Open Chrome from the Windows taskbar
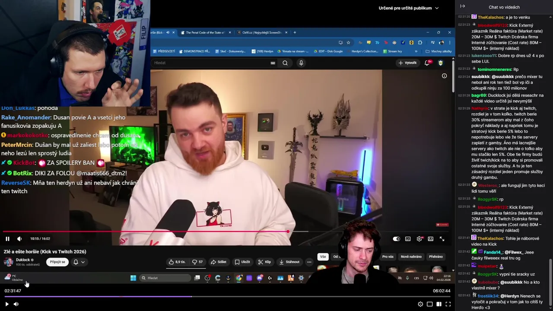This screenshot has height=311, width=553. coord(238,278)
